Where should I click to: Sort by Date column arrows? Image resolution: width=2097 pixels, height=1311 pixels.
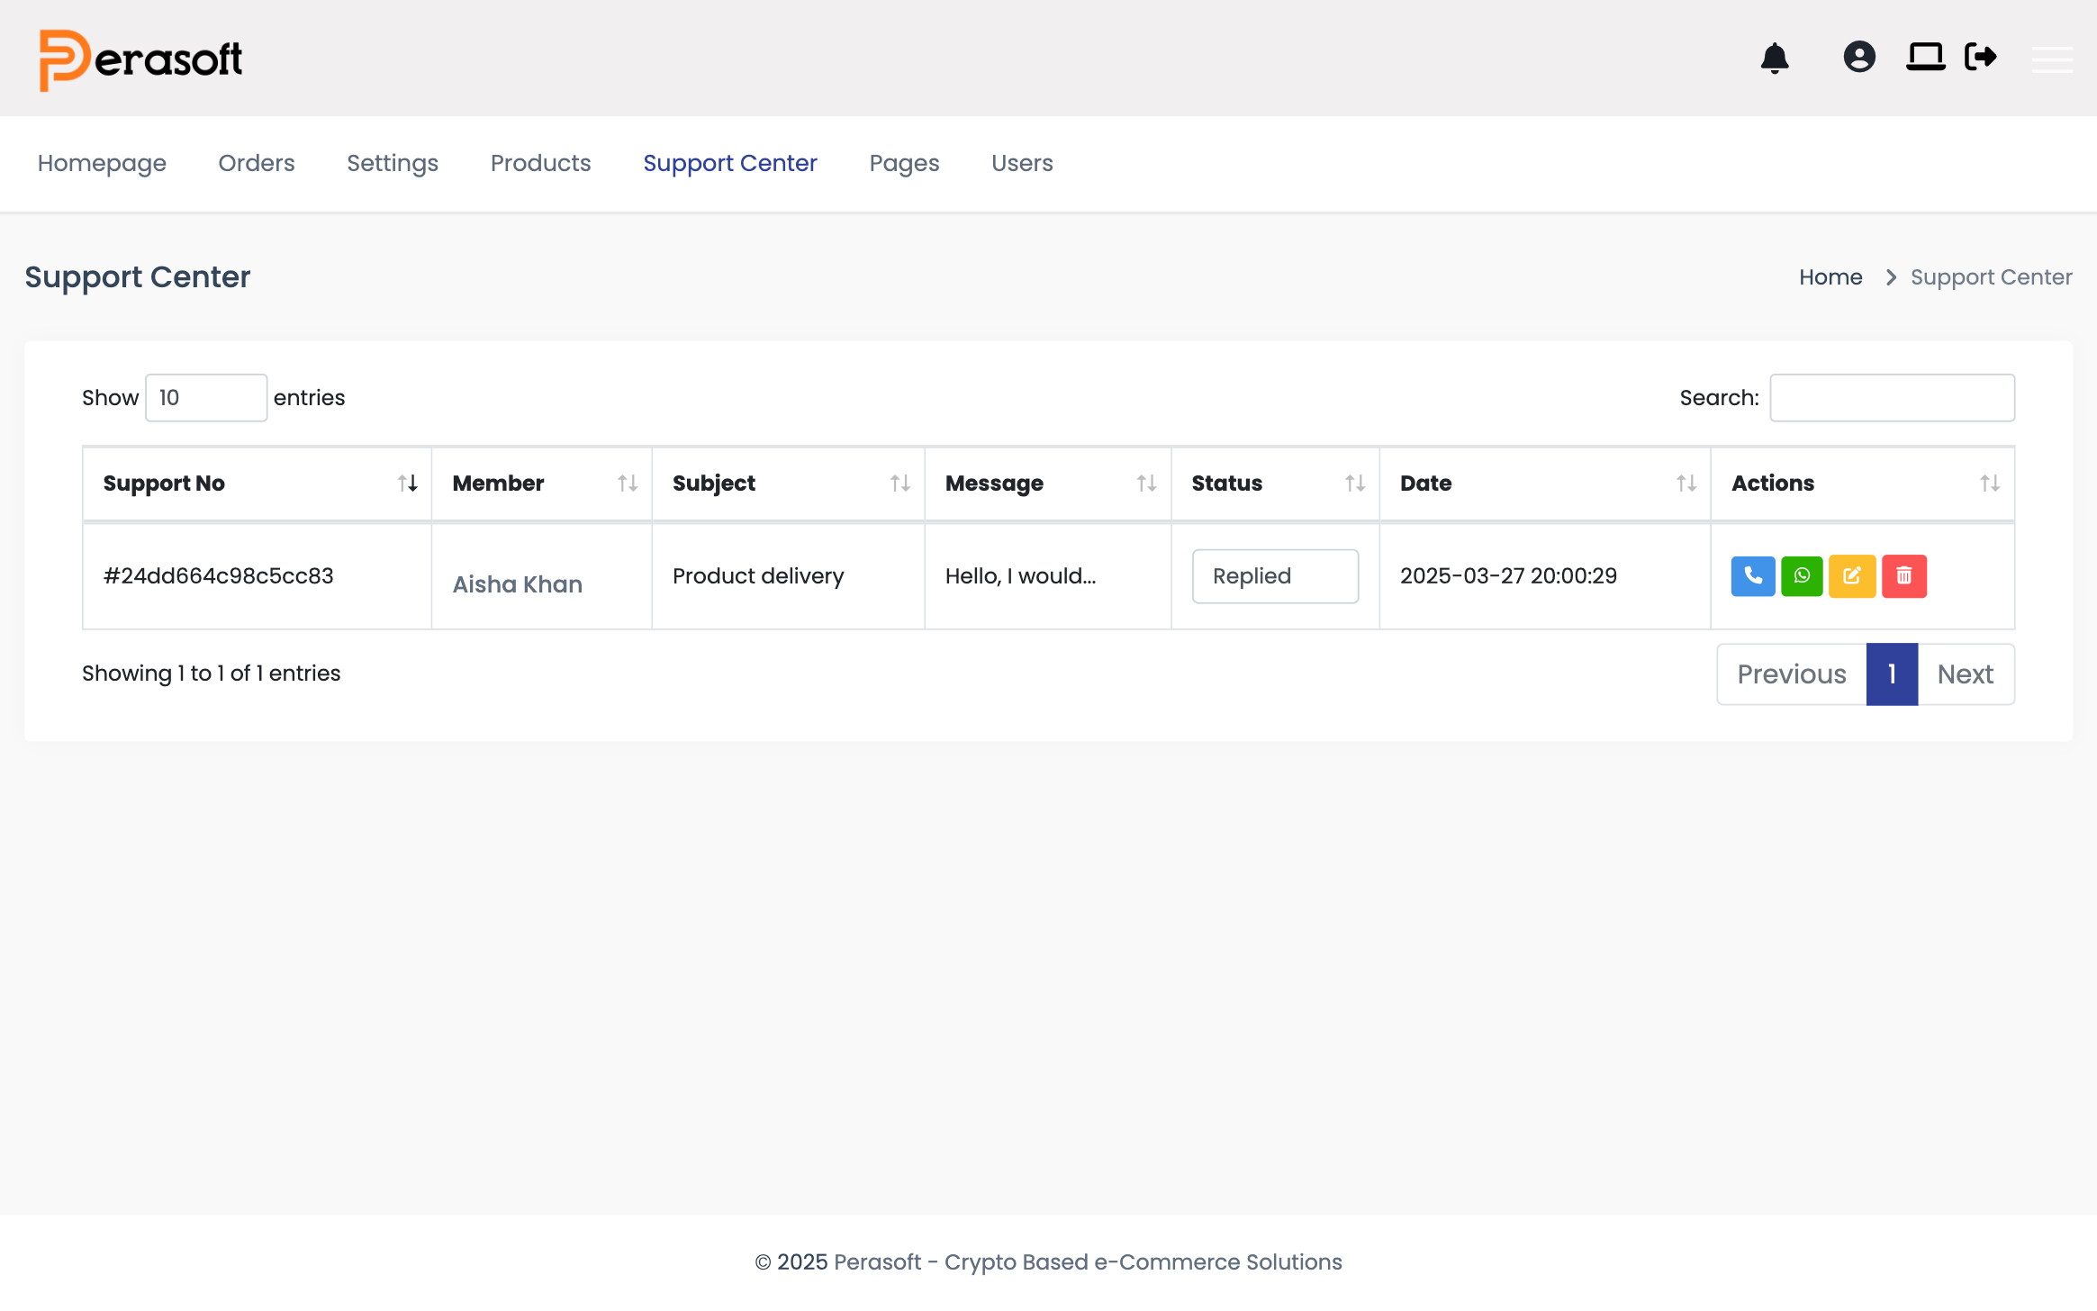[1686, 484]
